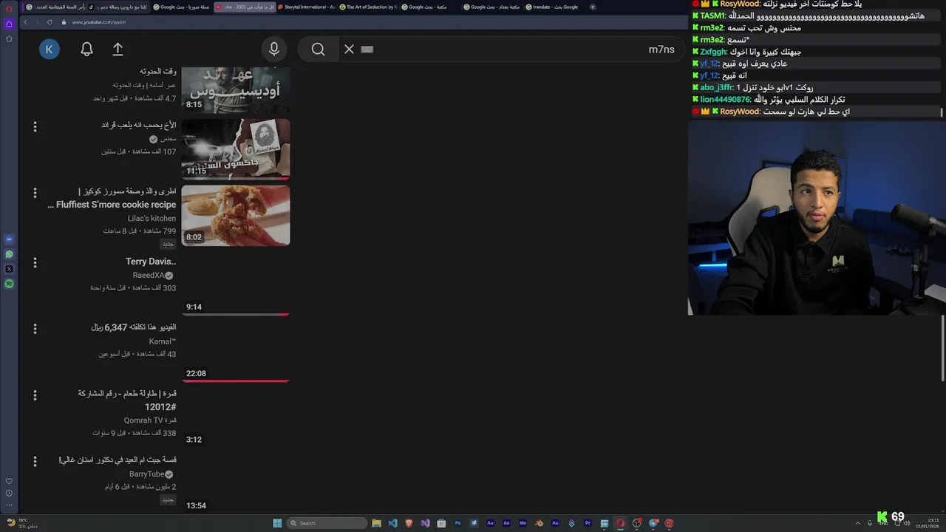Reload the YouTube page

(x=50, y=22)
